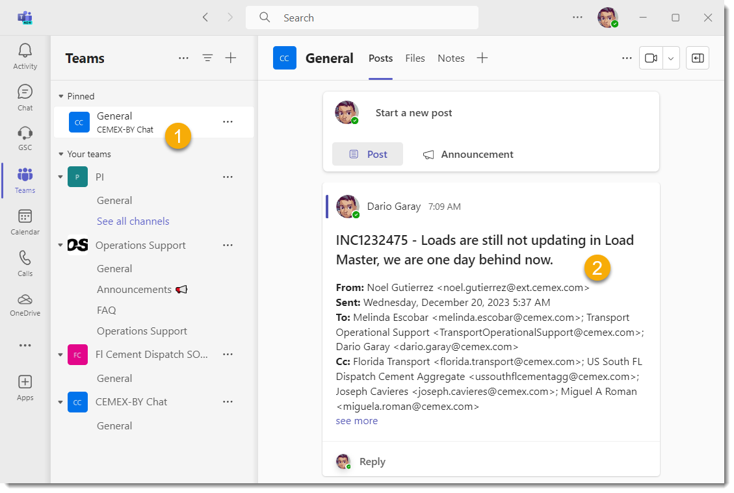
Task: Click the filter teams icon
Action: 207,58
